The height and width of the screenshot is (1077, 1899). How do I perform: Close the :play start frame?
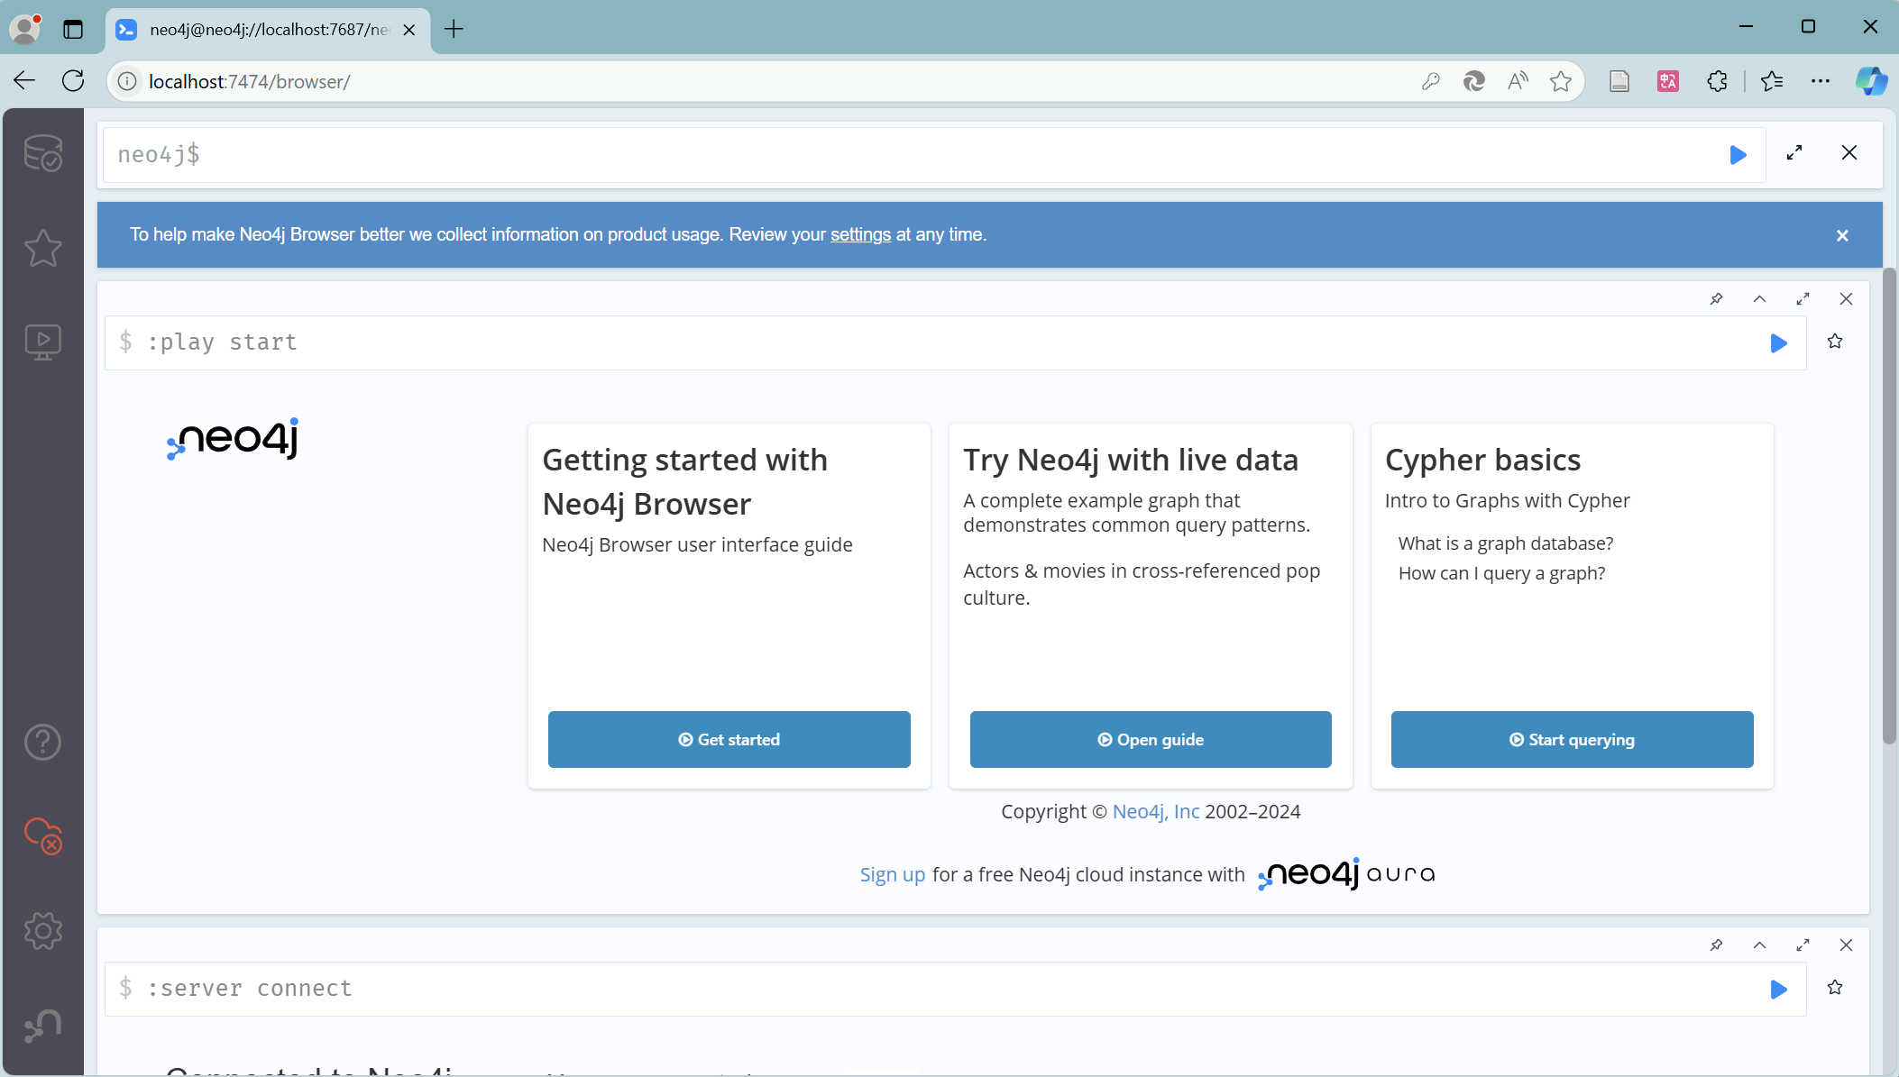click(1846, 299)
